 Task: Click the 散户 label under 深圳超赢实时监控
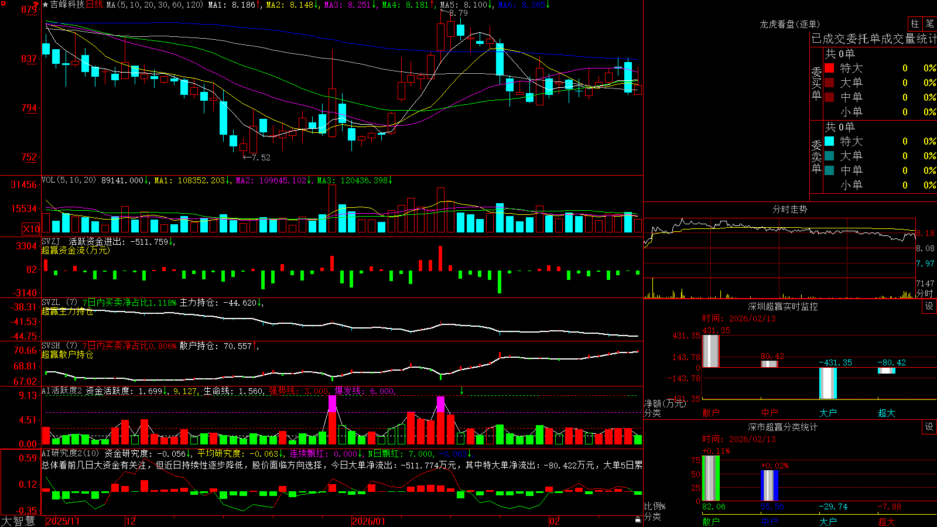coord(711,413)
